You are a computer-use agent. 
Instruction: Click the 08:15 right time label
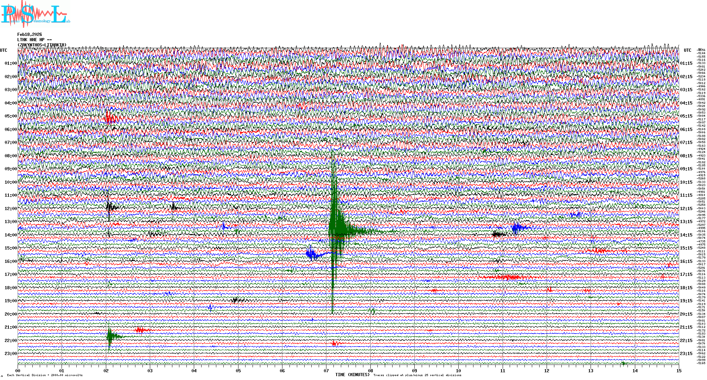686,156
